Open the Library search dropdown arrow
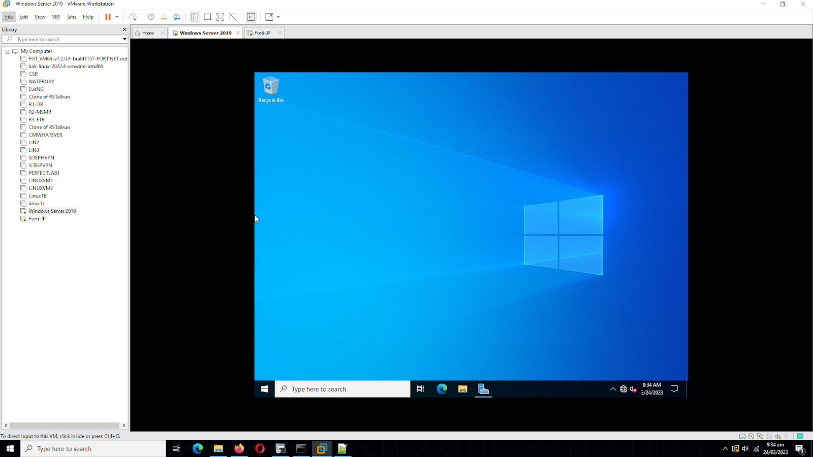This screenshot has height=457, width=813. pyautogui.click(x=124, y=39)
